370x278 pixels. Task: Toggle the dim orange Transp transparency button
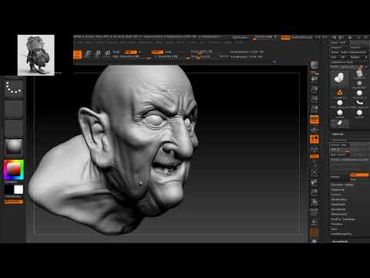[314, 232]
